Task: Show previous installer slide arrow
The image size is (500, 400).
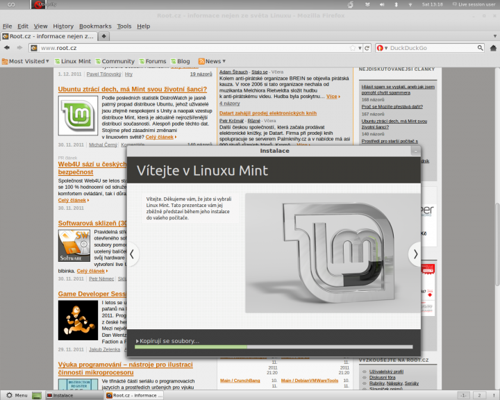Action: (132, 254)
